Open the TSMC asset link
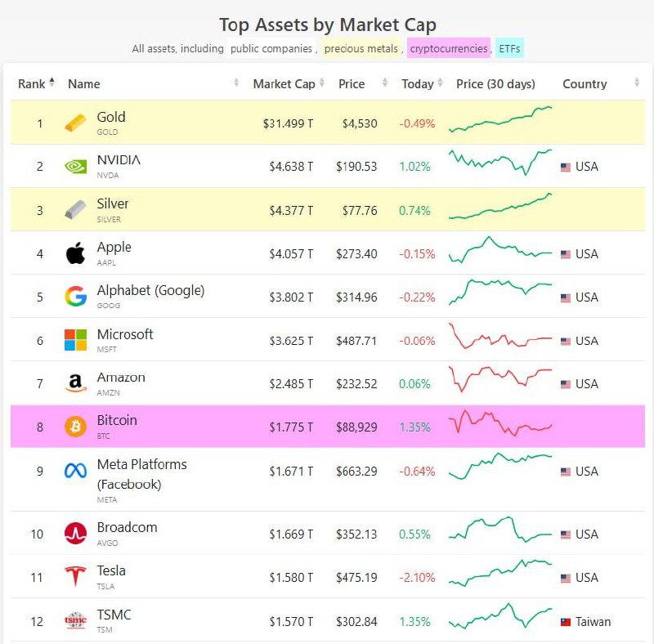 point(114,615)
